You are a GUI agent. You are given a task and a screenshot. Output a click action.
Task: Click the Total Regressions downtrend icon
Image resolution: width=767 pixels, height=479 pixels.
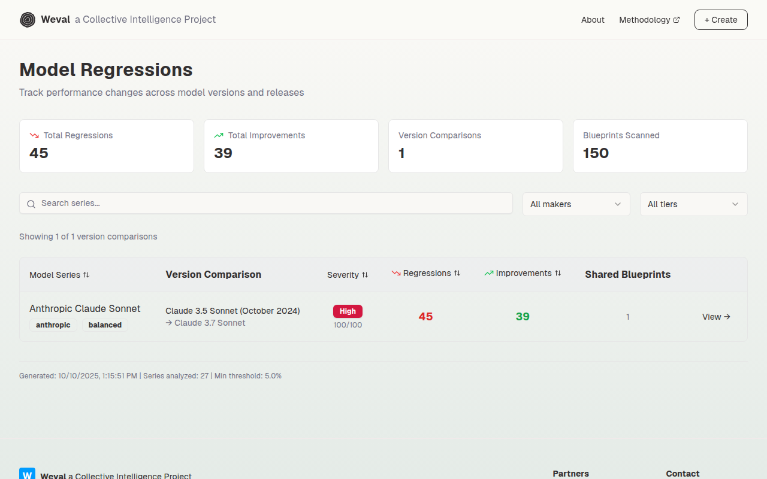pos(34,135)
